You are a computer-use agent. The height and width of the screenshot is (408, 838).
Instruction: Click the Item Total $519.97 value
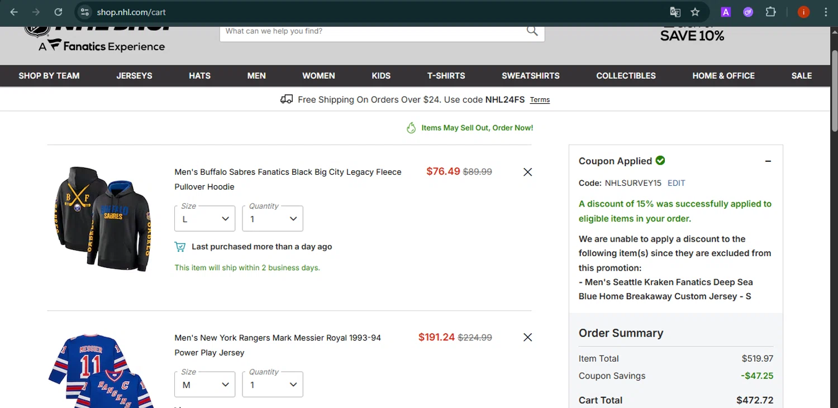point(758,358)
